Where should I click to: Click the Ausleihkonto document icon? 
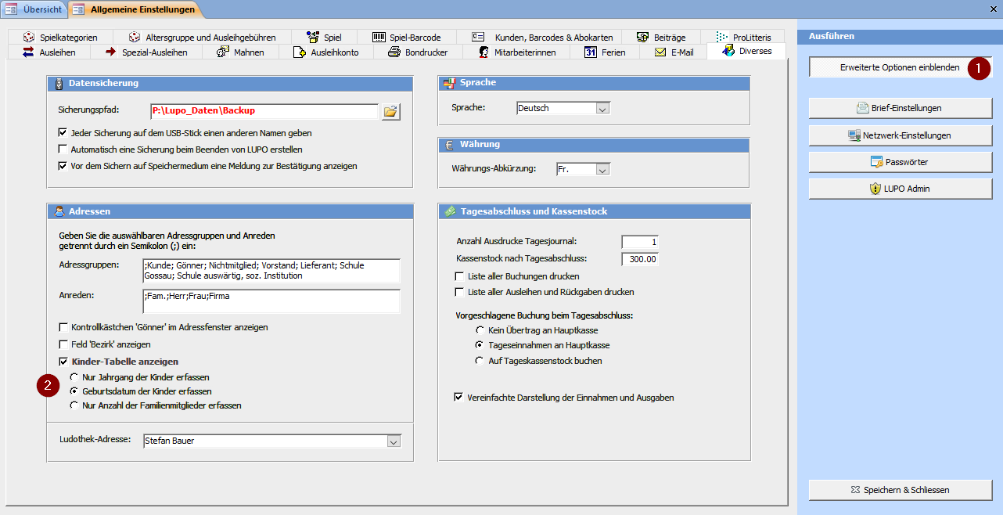point(299,52)
